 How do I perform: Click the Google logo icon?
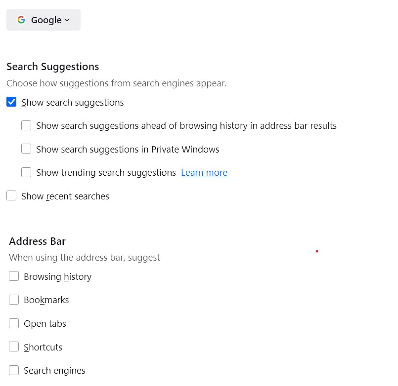pyautogui.click(x=21, y=20)
